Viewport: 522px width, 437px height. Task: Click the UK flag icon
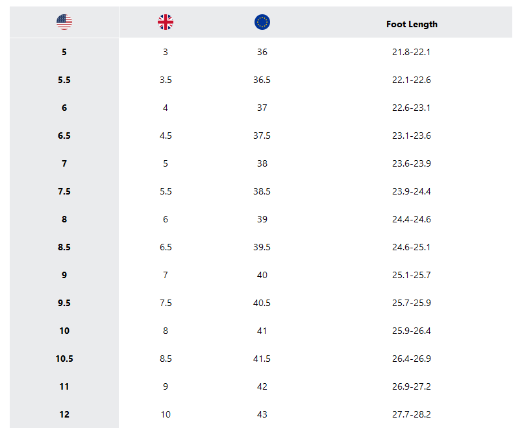point(166,22)
